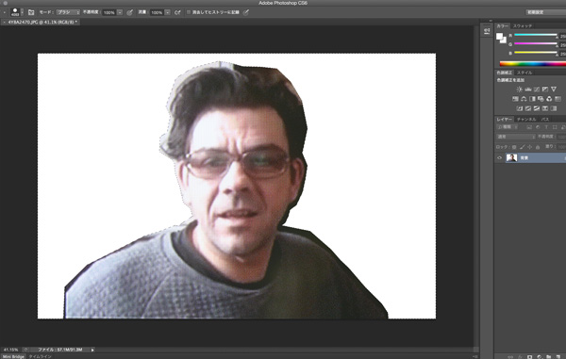Open the Timeline tab

(41, 356)
